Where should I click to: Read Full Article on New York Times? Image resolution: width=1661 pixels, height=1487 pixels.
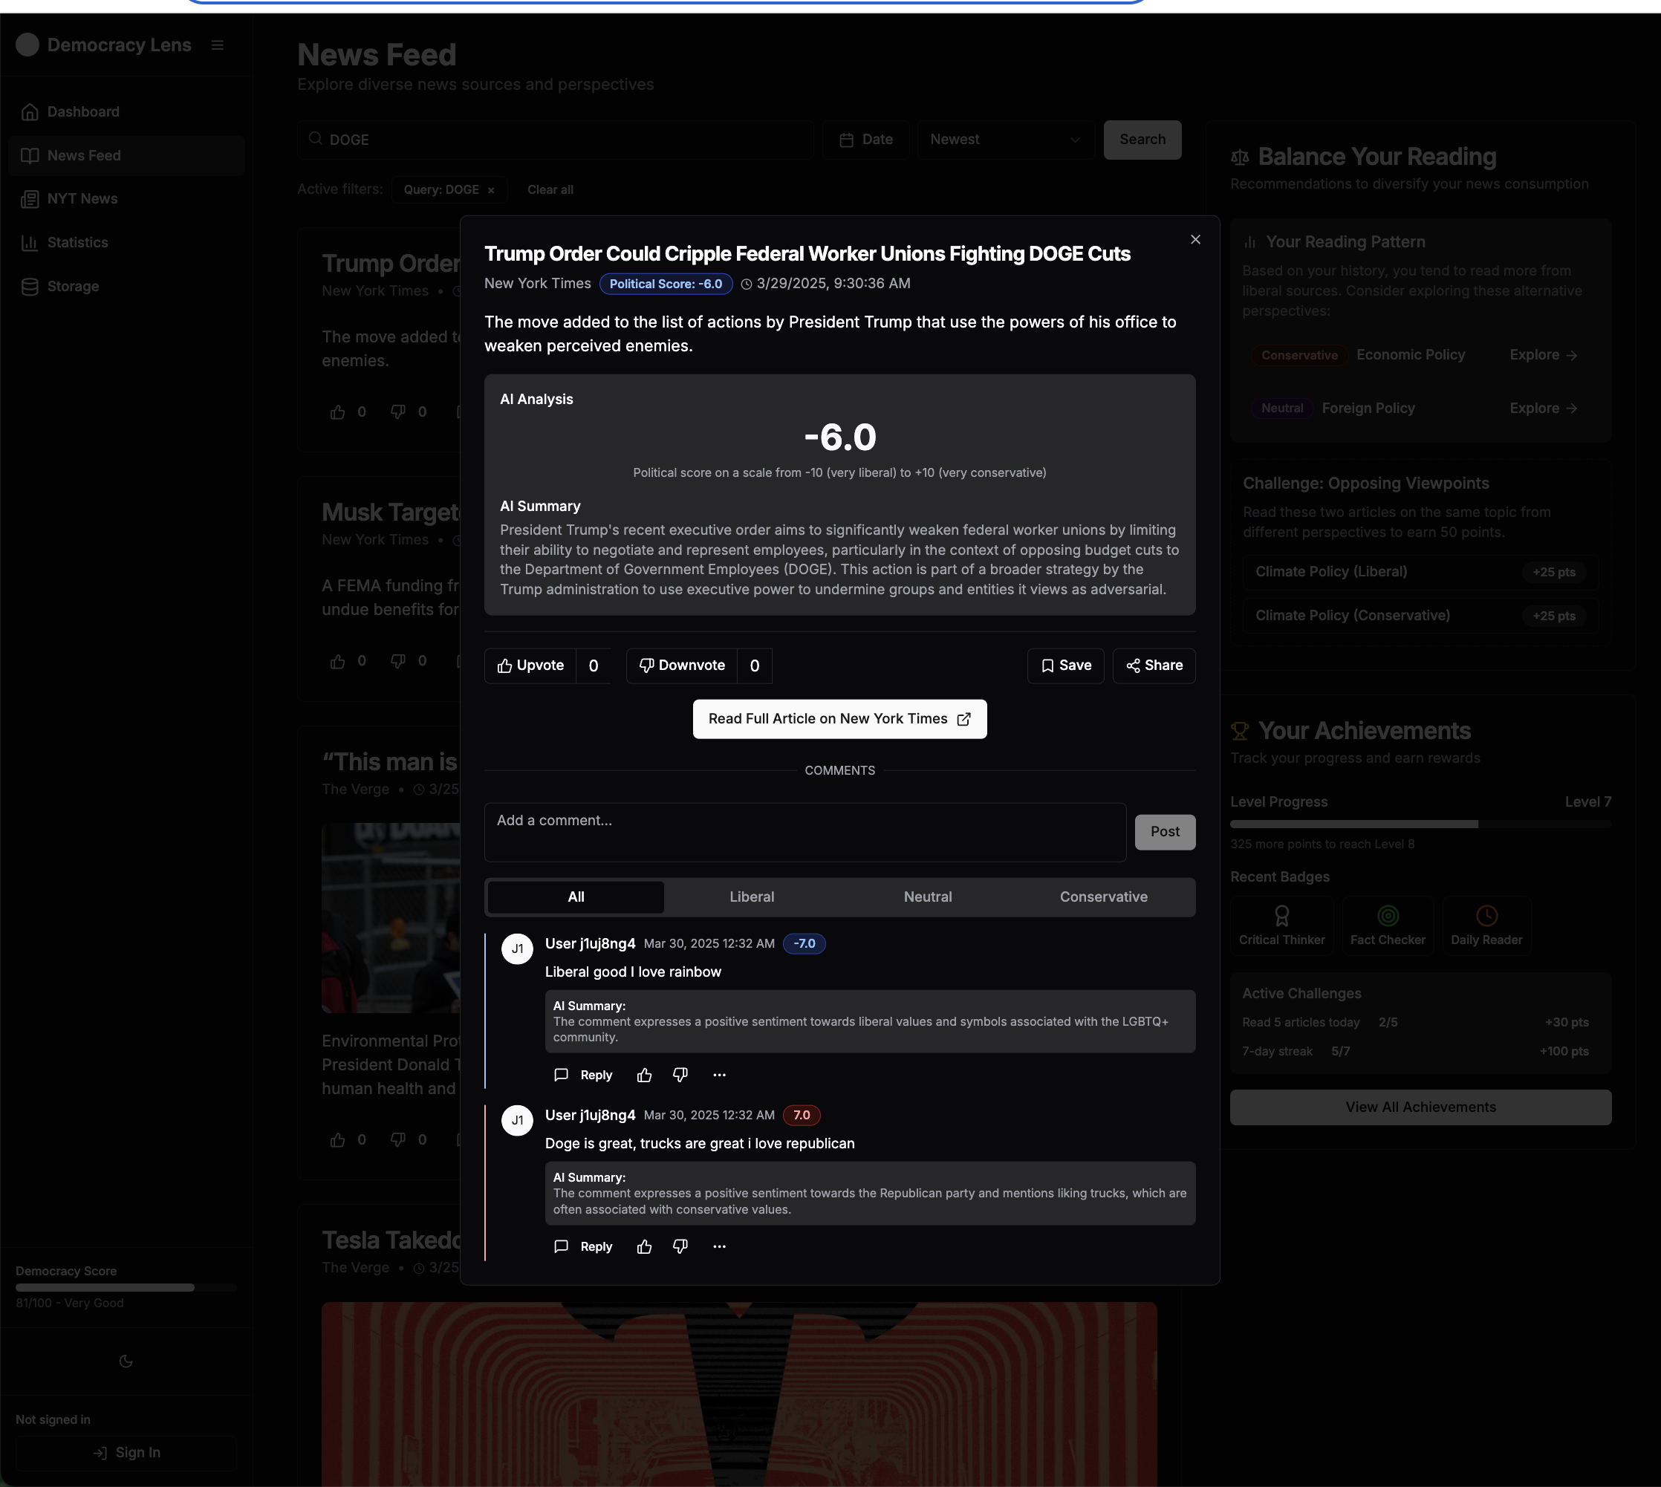pyautogui.click(x=839, y=719)
